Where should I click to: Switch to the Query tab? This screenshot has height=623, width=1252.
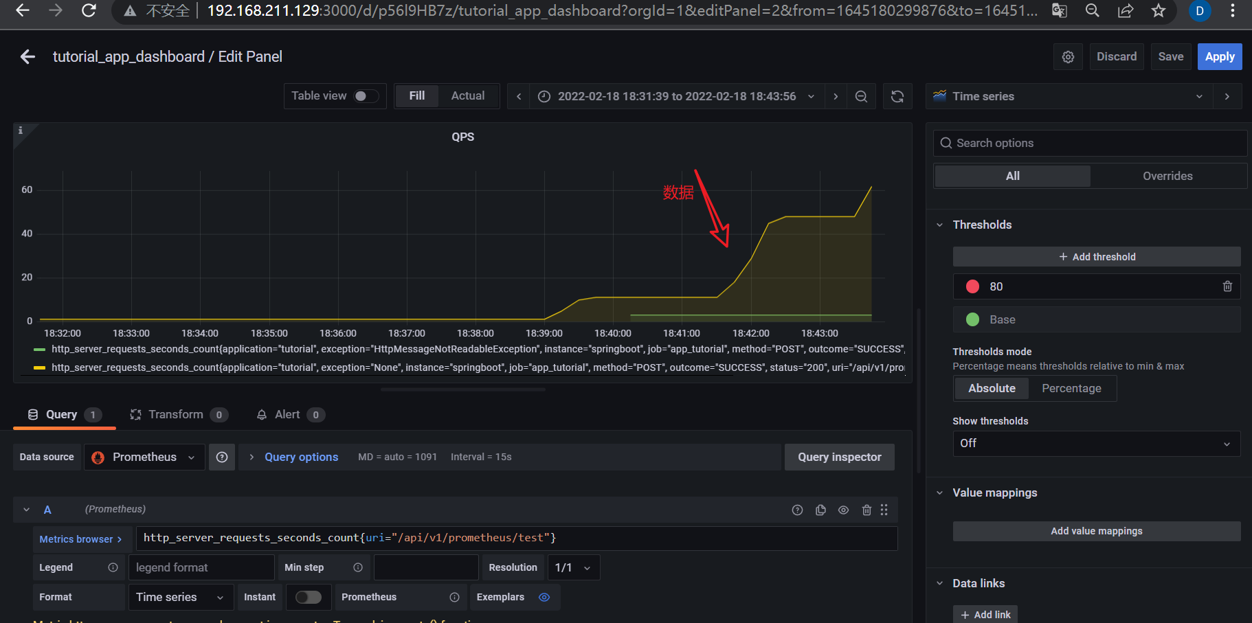click(x=65, y=414)
